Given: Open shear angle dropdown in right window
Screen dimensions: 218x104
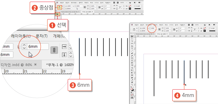Looking at the screenshot, I should click(186, 31).
